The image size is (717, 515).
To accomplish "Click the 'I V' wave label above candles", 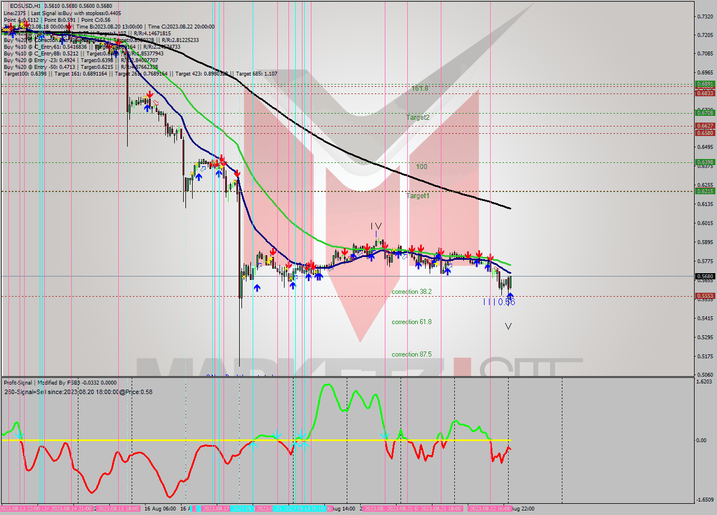I will 376,226.
